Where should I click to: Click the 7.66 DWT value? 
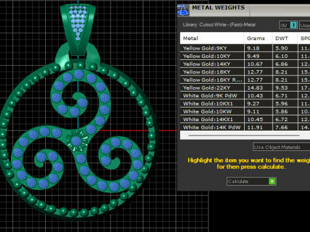(x=282, y=128)
